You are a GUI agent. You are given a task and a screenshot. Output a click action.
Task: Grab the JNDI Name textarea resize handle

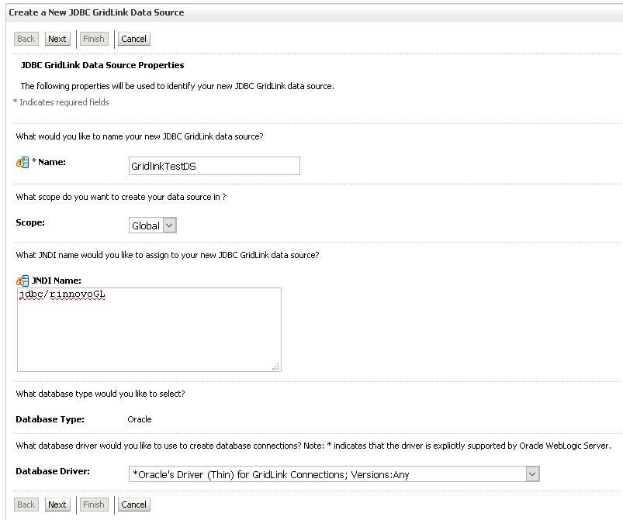click(x=275, y=367)
